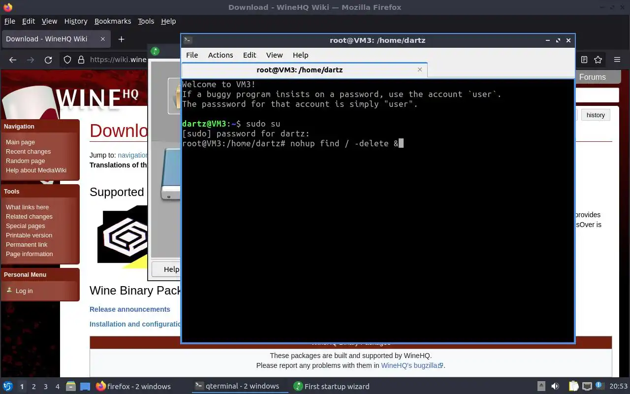The height and width of the screenshot is (394, 630).
Task: Open Random page sidebar link
Action: tap(25, 161)
